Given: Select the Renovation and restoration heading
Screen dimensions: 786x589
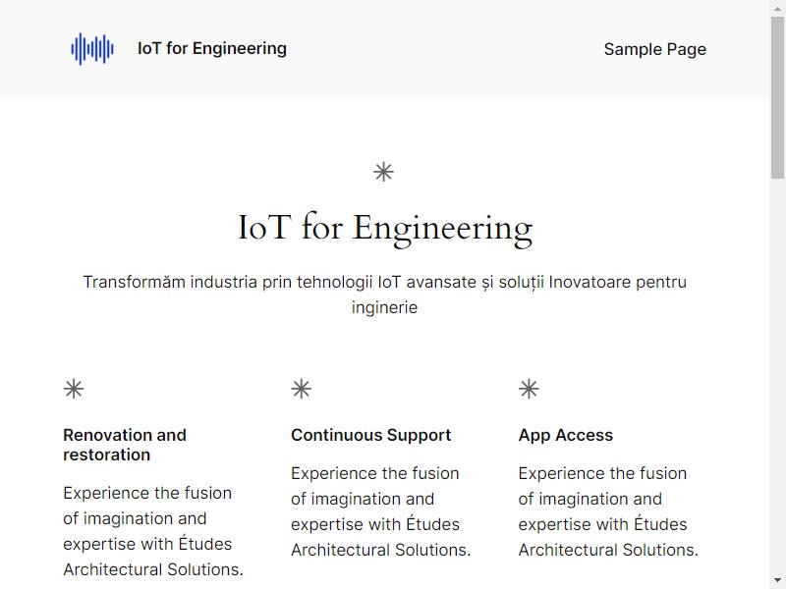Looking at the screenshot, I should 125,445.
